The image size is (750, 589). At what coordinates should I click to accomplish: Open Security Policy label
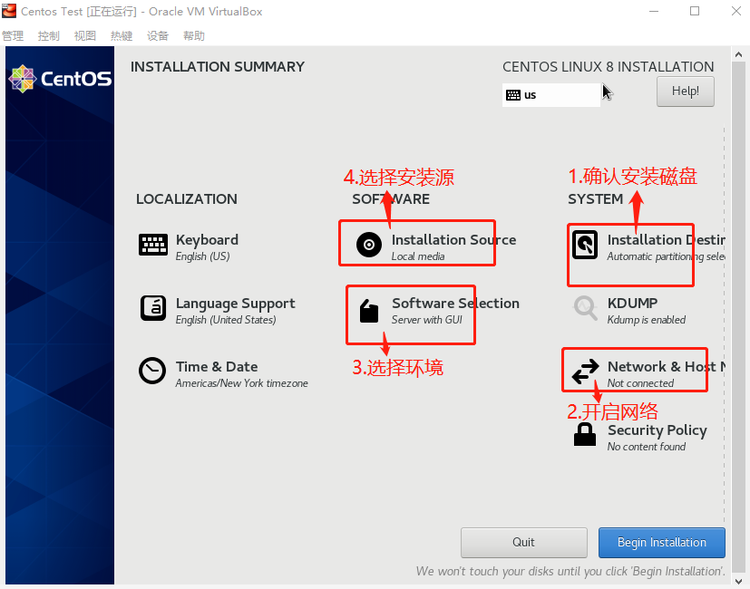click(x=657, y=430)
